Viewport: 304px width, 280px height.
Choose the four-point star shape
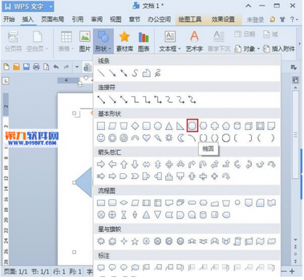click(124, 242)
